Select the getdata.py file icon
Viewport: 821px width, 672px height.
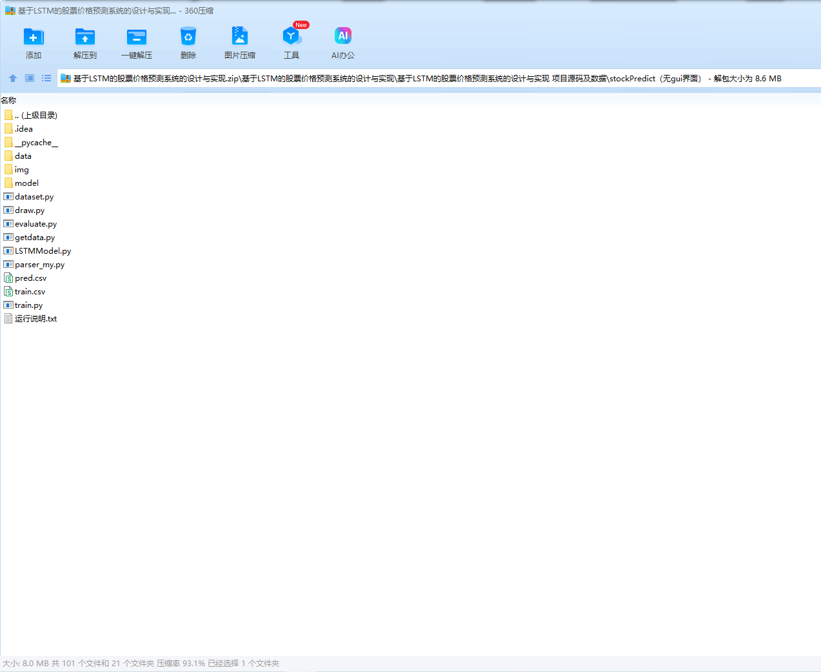(8, 238)
